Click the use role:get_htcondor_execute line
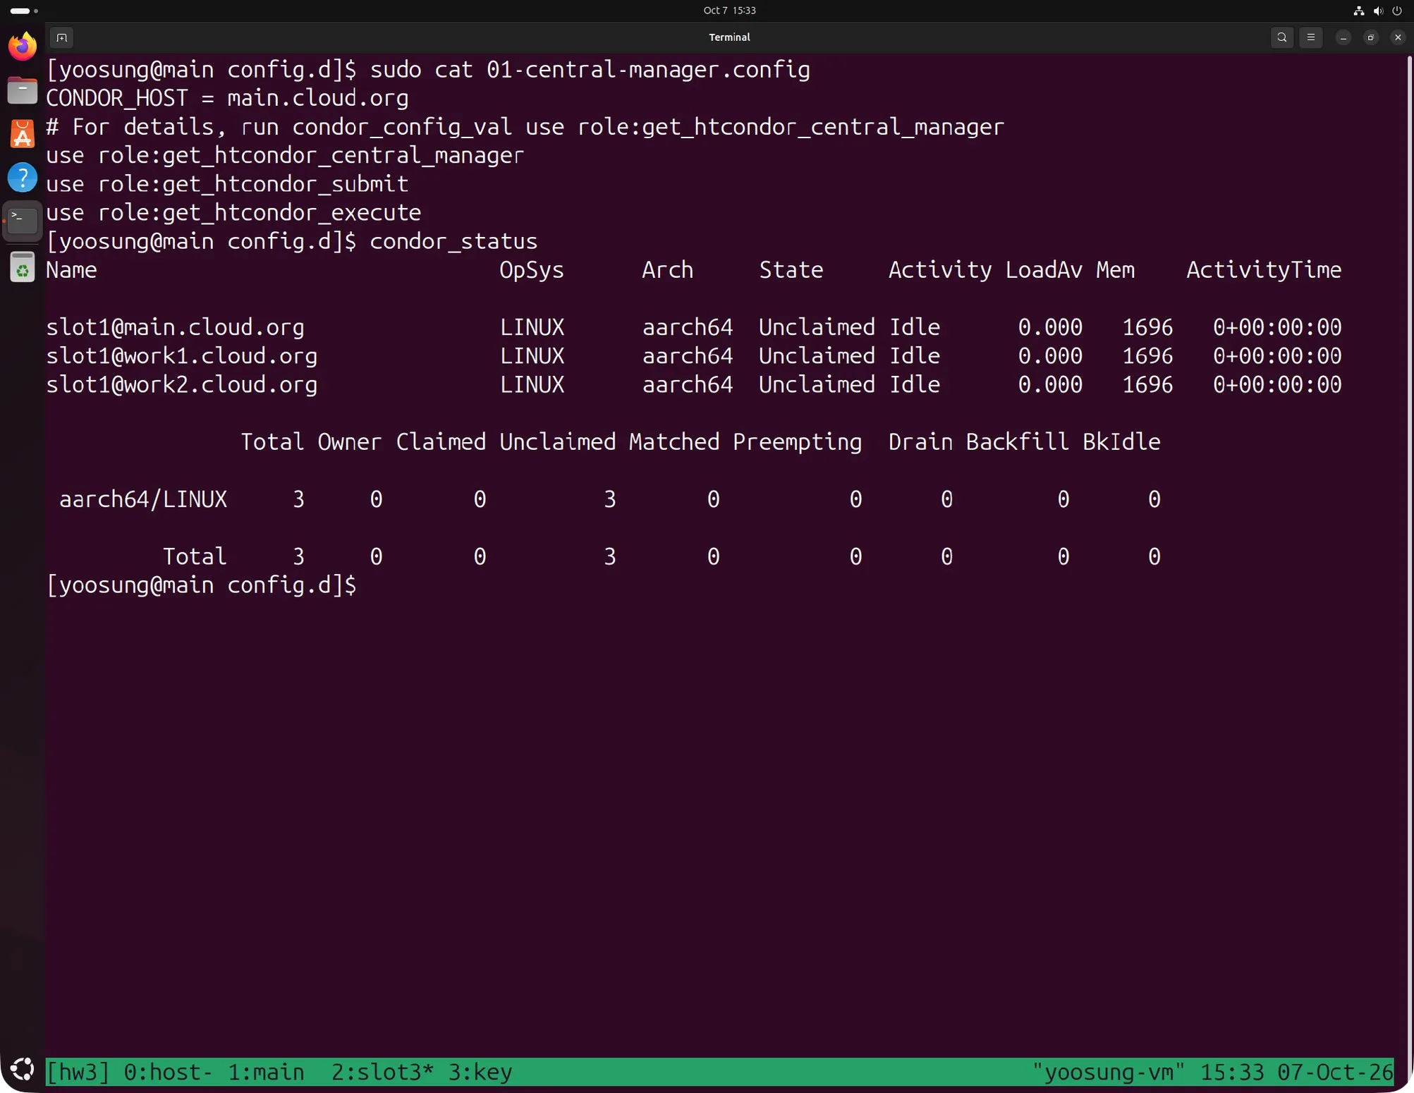 (233, 213)
